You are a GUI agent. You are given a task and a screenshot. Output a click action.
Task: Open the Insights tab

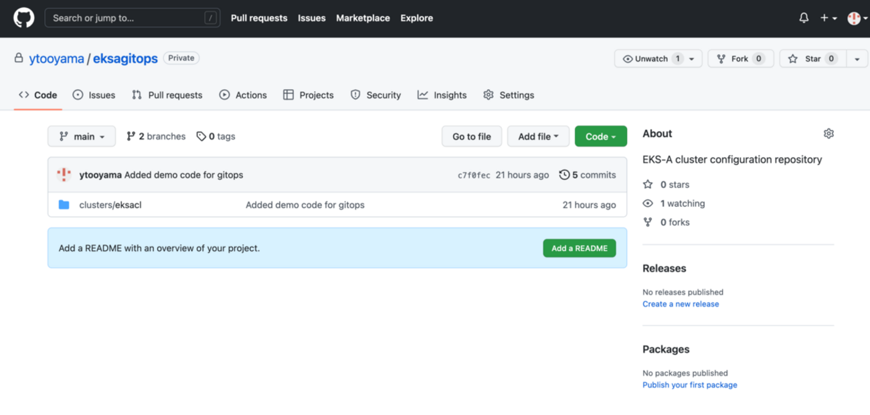click(442, 95)
